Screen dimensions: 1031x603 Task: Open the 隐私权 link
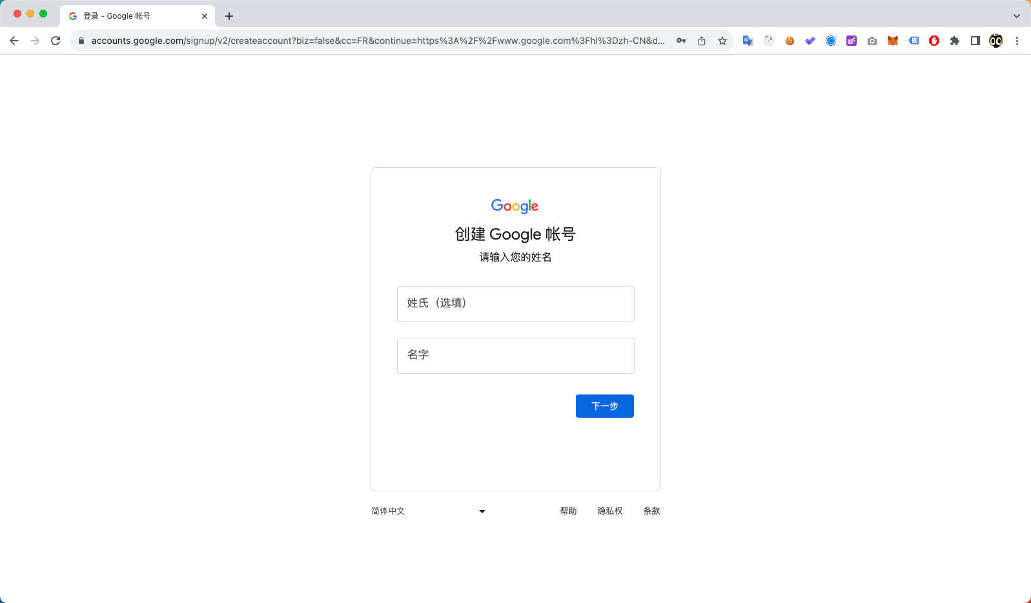[610, 511]
